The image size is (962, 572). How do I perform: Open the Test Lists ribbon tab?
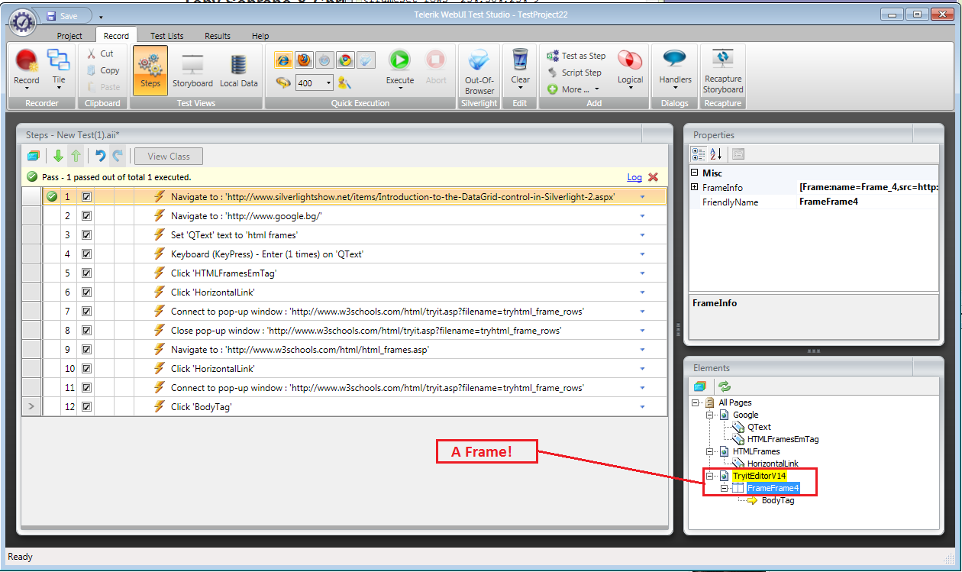tap(166, 36)
